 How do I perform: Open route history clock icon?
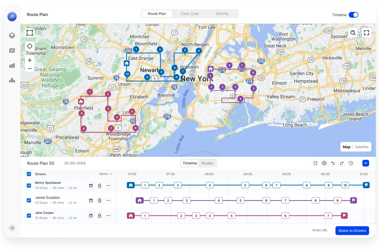point(351,163)
